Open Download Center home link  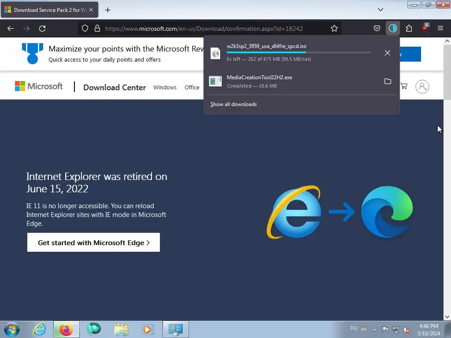pyautogui.click(x=115, y=88)
